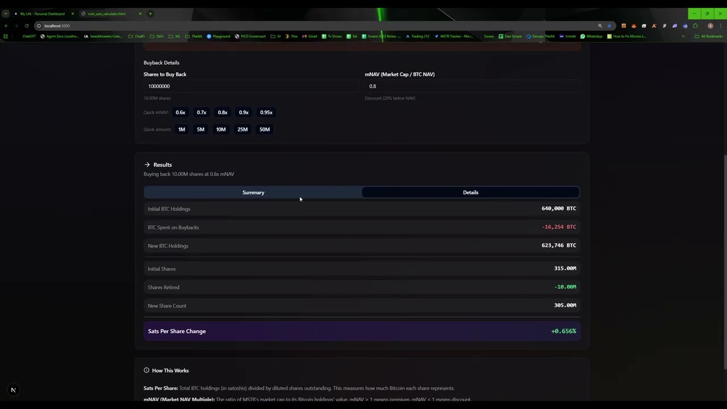Click the mNAV input field showing 0.8

473,86
